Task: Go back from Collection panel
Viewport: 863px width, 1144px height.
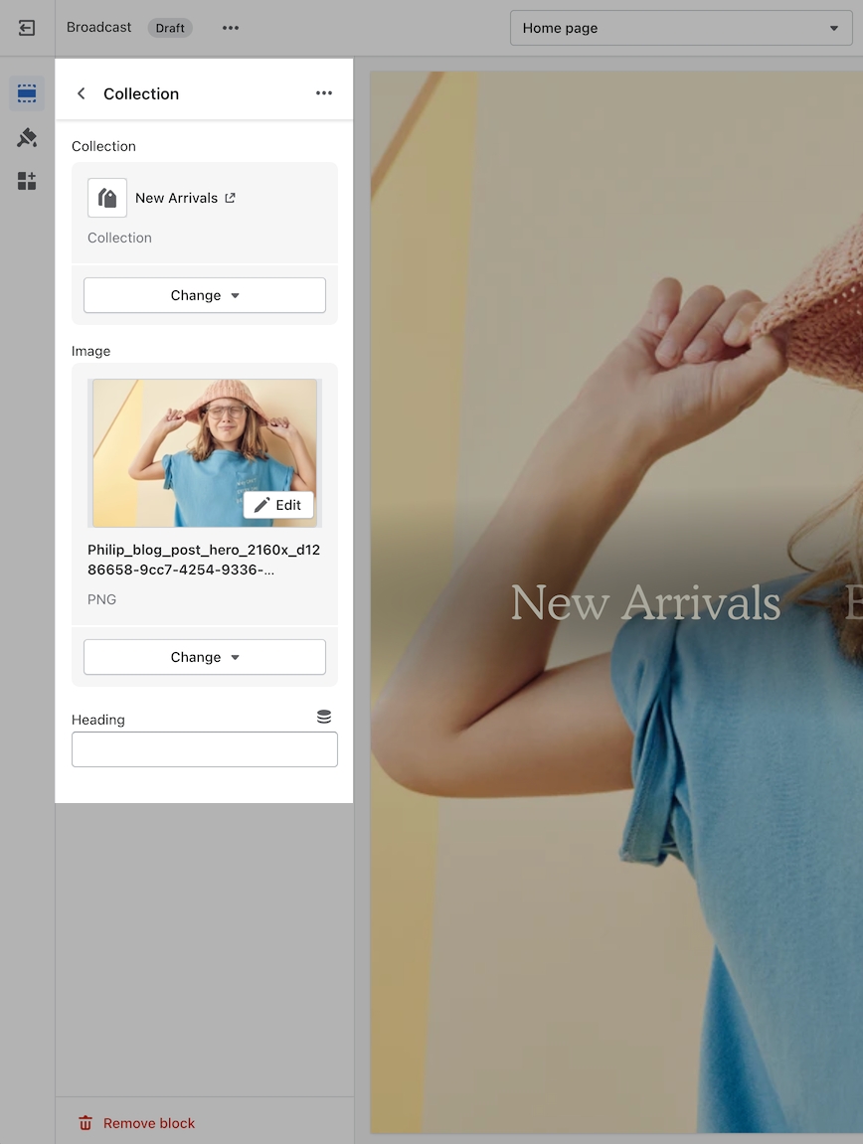Action: pos(82,93)
